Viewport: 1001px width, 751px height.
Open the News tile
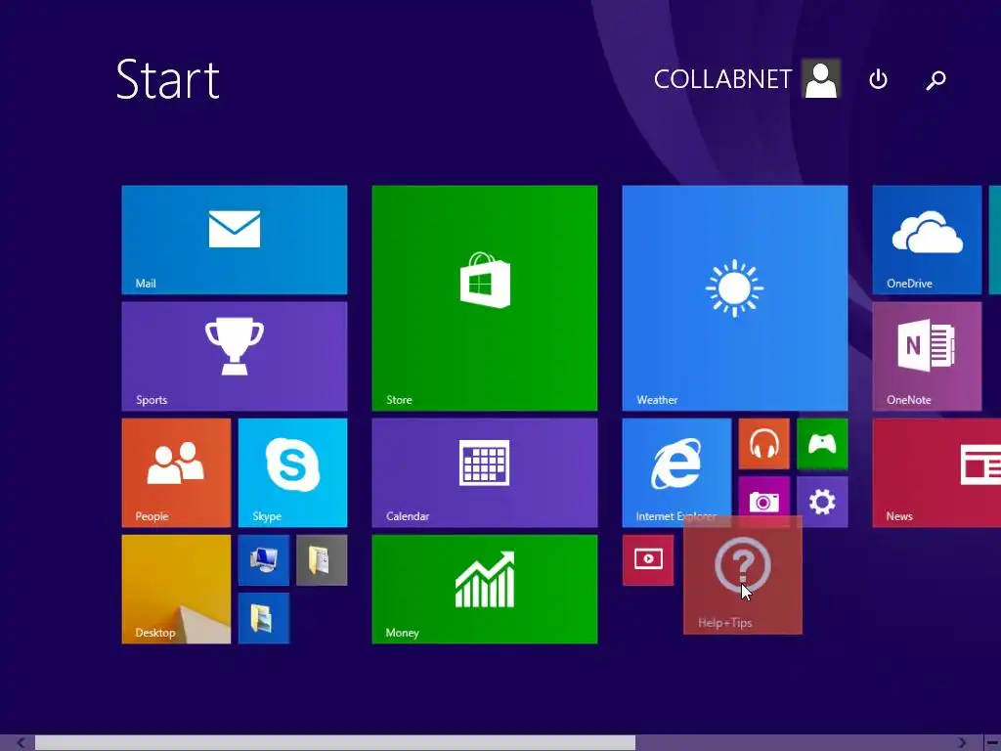(936, 472)
